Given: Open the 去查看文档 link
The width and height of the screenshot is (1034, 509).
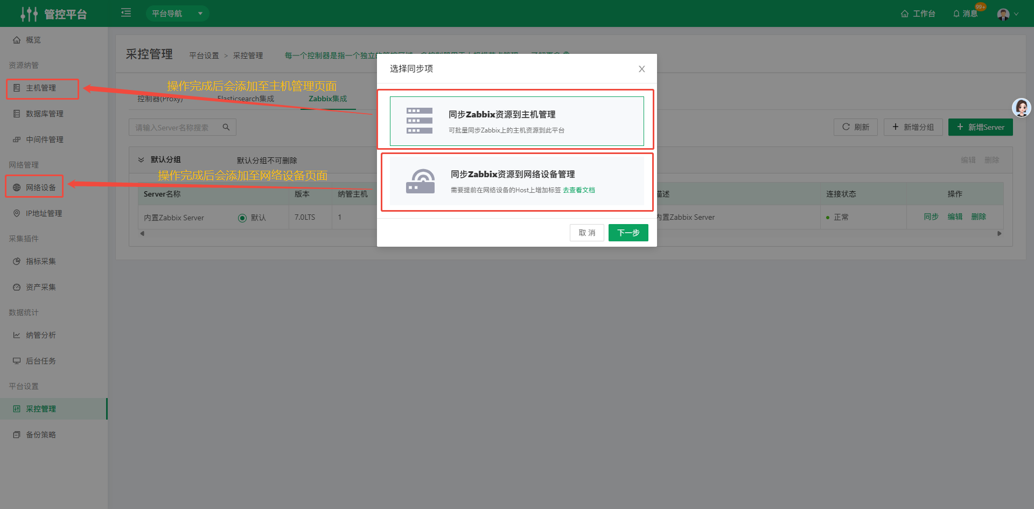Looking at the screenshot, I should click(x=579, y=190).
